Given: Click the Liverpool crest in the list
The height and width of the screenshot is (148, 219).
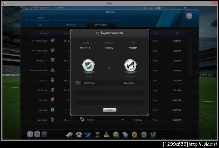Looking at the screenshot, I should 53,80.
